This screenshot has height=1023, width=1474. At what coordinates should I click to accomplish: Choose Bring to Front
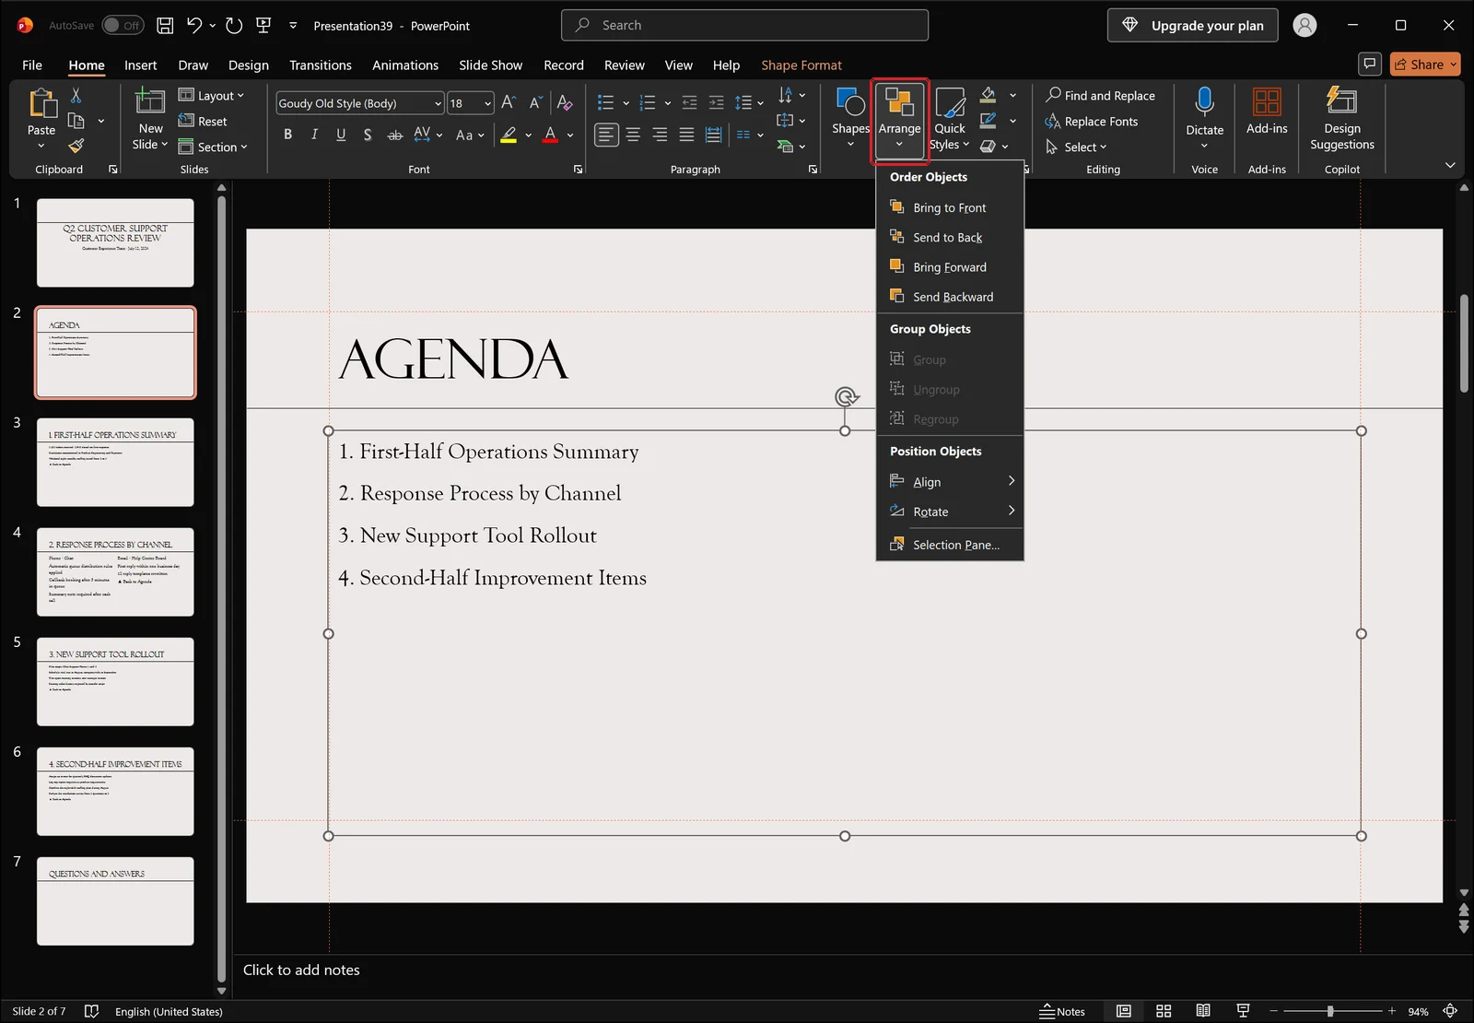click(950, 207)
